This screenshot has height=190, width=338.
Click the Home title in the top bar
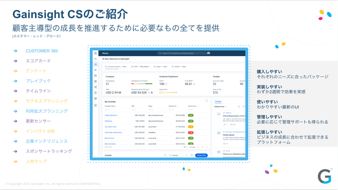point(105,53)
